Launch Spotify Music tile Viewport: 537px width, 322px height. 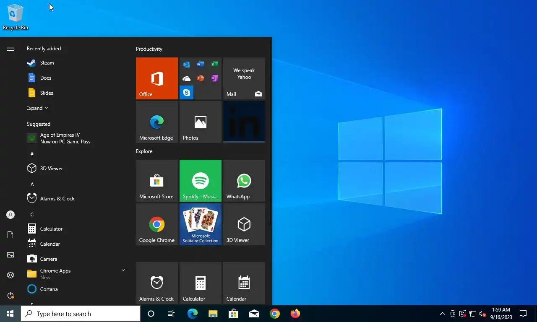201,181
